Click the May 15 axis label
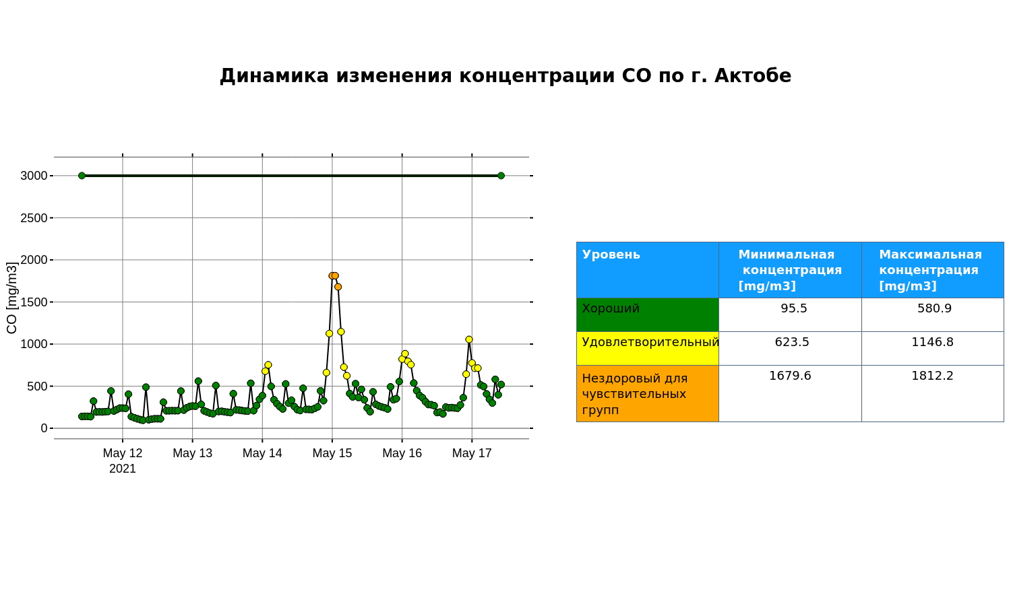Image resolution: width=1011 pixels, height=606 pixels. [332, 453]
